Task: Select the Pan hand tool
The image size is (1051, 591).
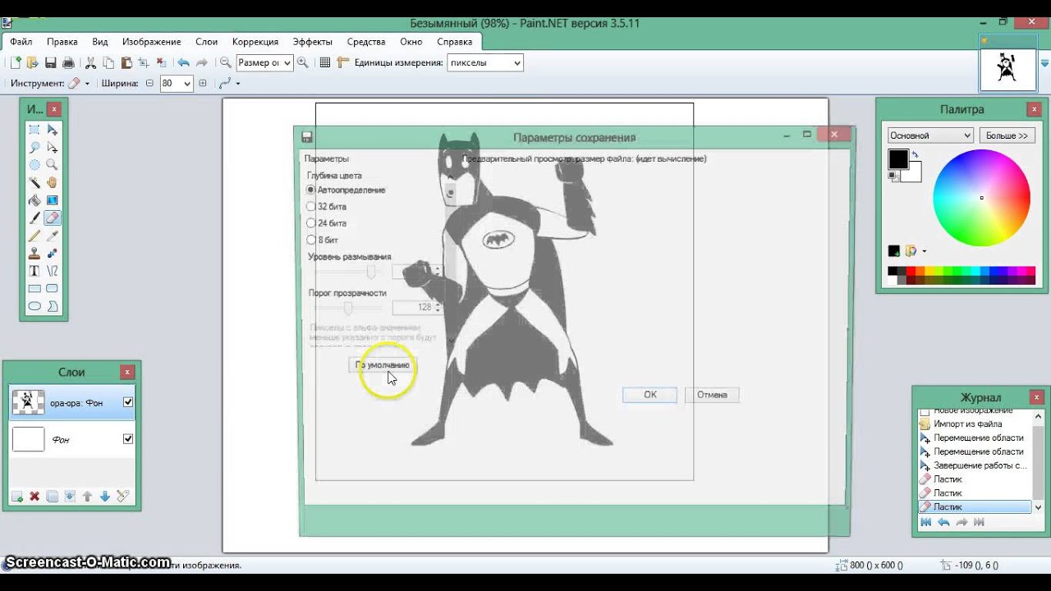Action: point(53,183)
